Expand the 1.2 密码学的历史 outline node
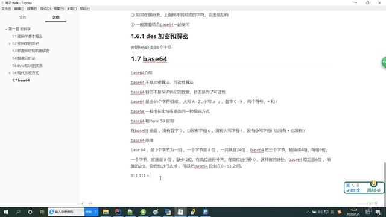The height and width of the screenshot is (217, 386). 10,44
